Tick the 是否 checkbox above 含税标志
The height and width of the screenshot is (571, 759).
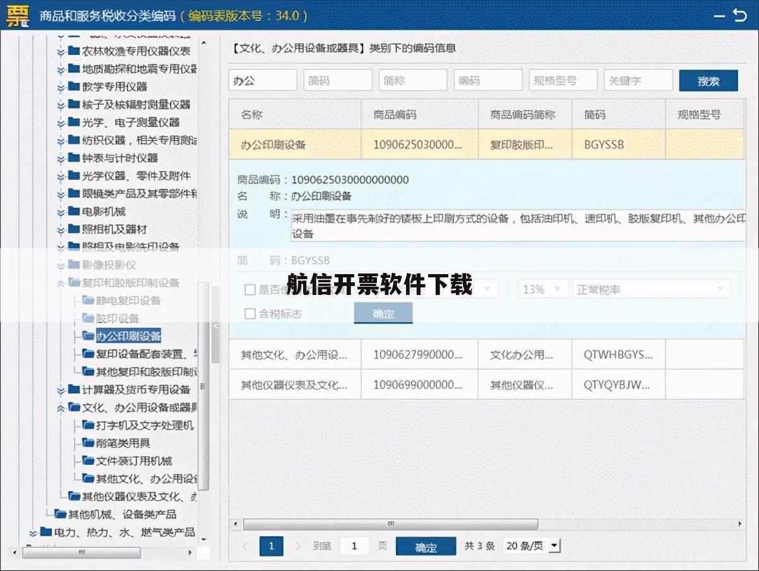[x=250, y=290]
